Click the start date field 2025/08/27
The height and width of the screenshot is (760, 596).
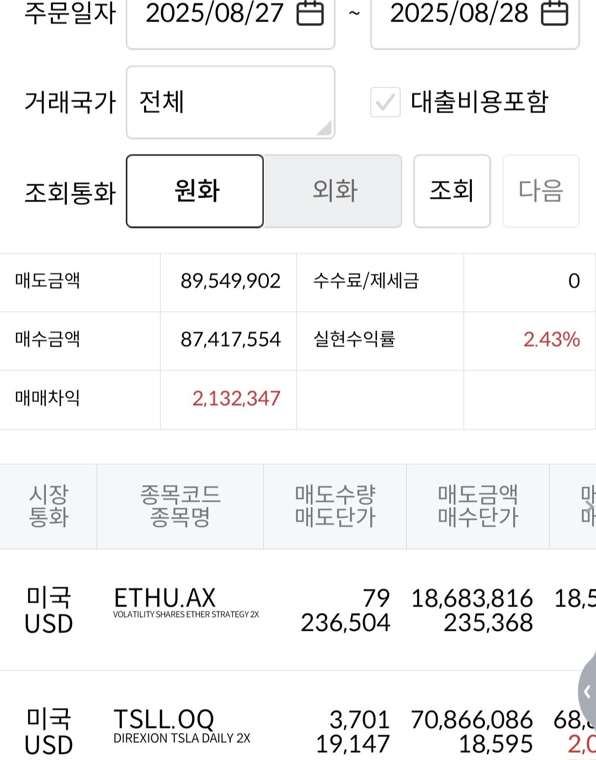click(215, 14)
